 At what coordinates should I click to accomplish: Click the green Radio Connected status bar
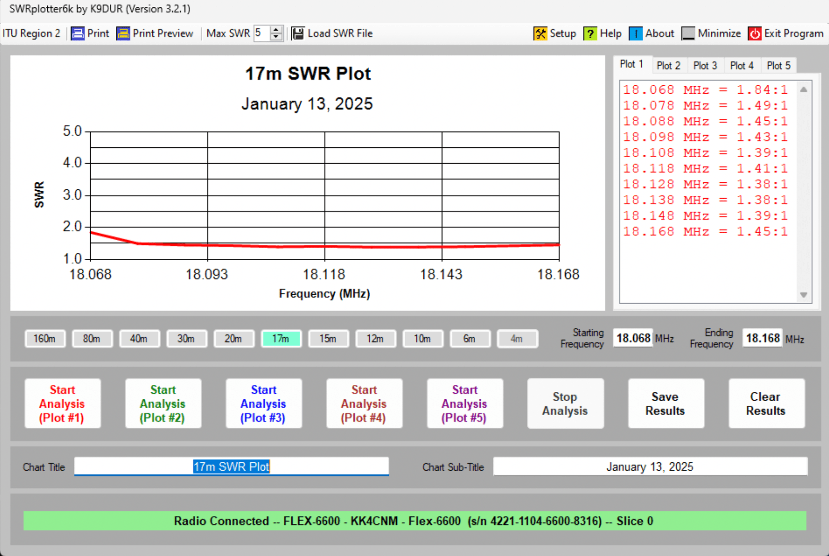tap(414, 521)
